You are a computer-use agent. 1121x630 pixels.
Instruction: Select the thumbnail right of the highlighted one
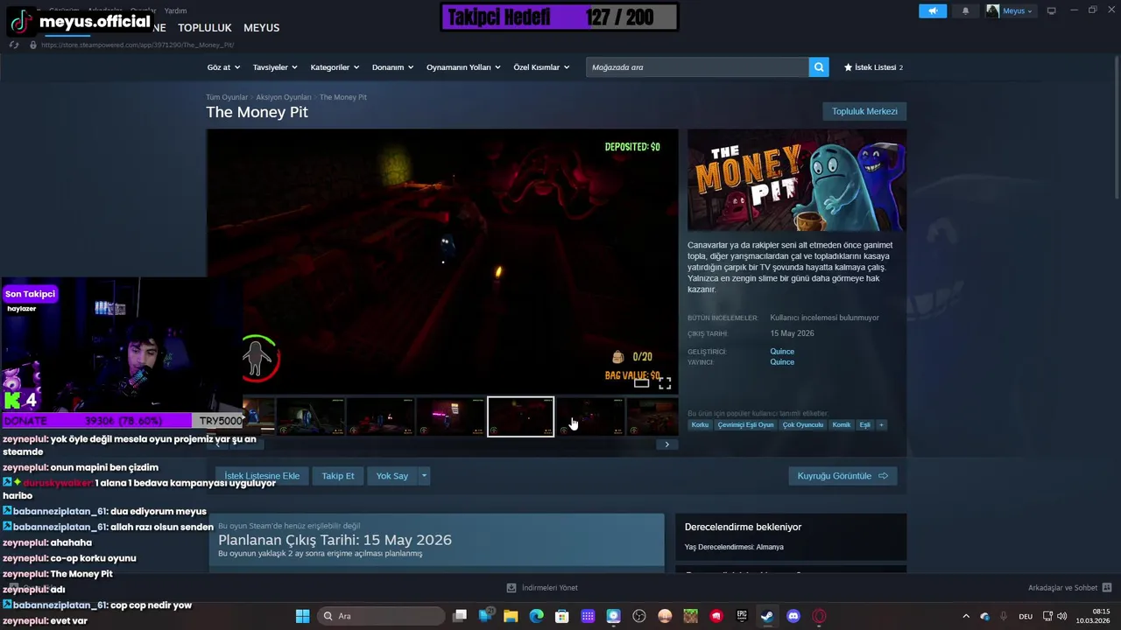click(590, 416)
